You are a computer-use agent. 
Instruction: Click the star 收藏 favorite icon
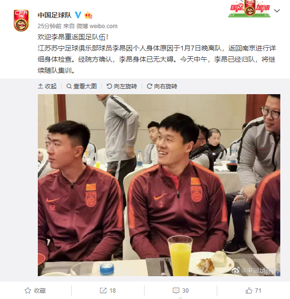point(28,290)
